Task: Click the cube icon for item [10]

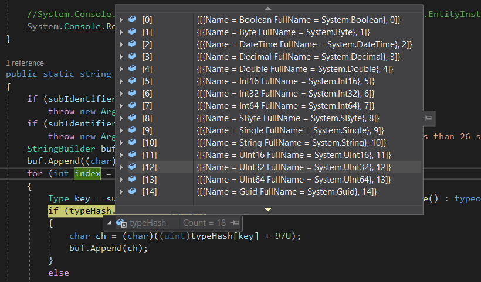Action: (132, 143)
